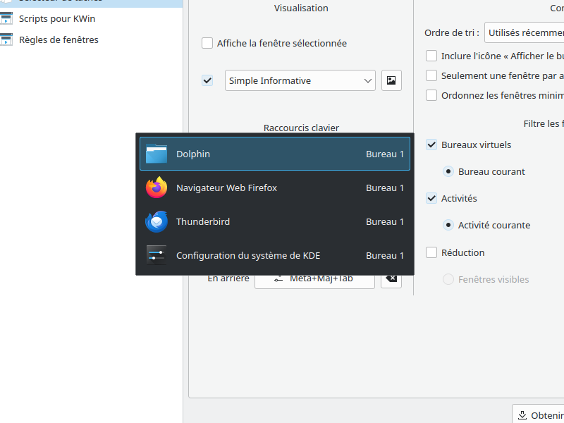The height and width of the screenshot is (423, 564).
Task: Open the Ordre de tri combo box
Action: click(524, 32)
